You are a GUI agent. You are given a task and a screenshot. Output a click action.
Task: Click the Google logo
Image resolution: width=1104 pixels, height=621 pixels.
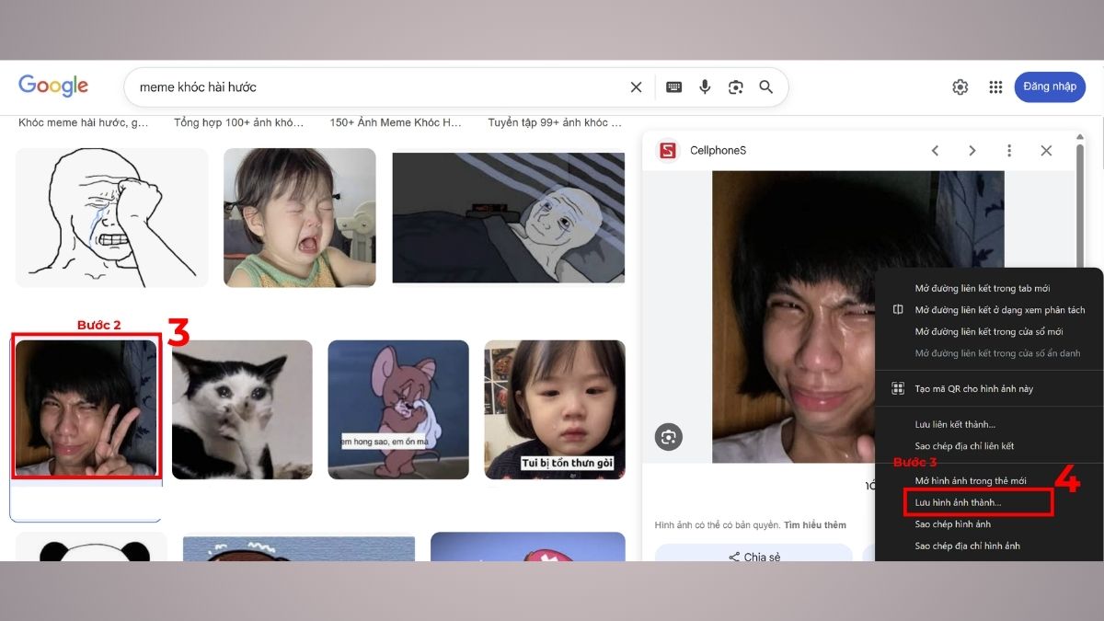(x=52, y=85)
